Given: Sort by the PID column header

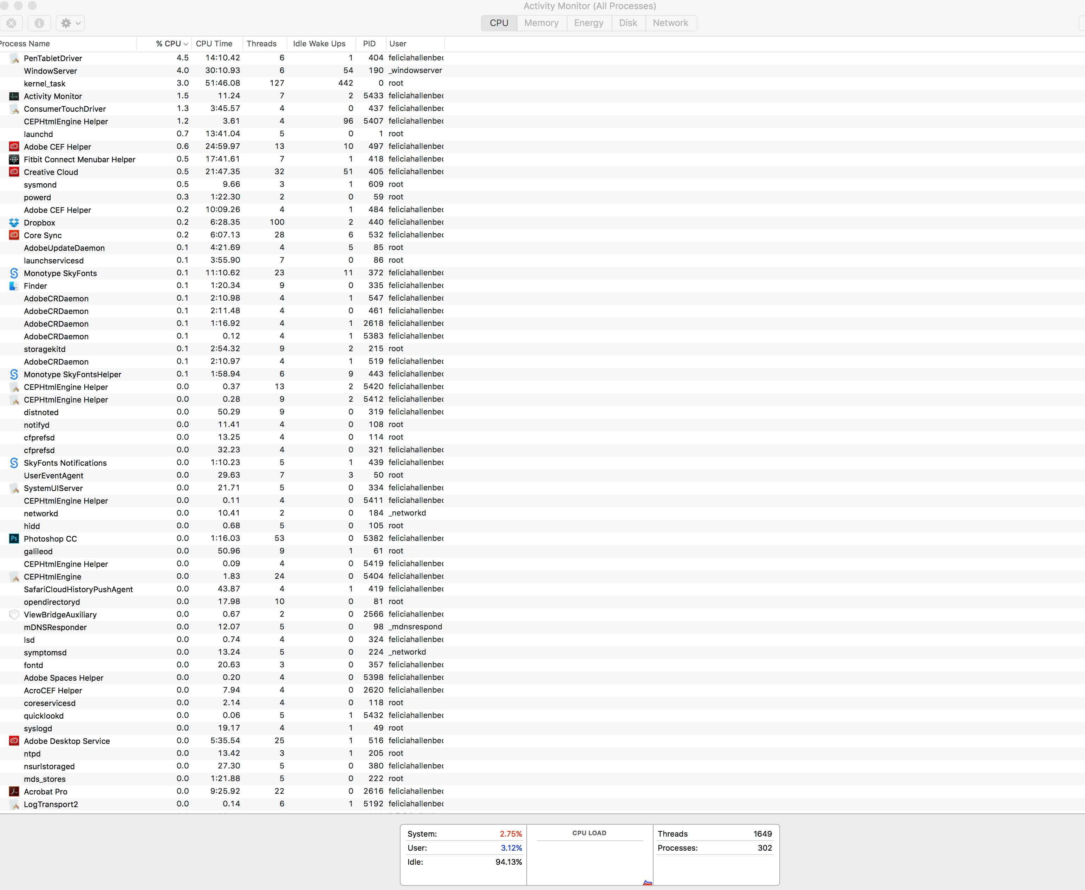Looking at the screenshot, I should click(369, 44).
